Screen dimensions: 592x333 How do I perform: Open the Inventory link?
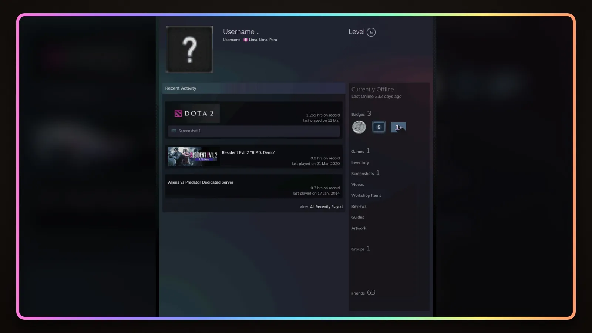(360, 163)
